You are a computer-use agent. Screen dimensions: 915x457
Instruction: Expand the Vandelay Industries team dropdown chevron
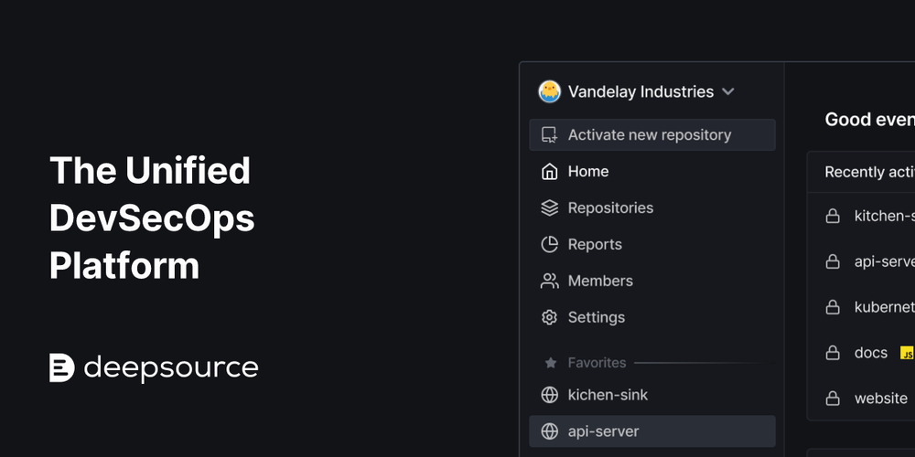[727, 91]
